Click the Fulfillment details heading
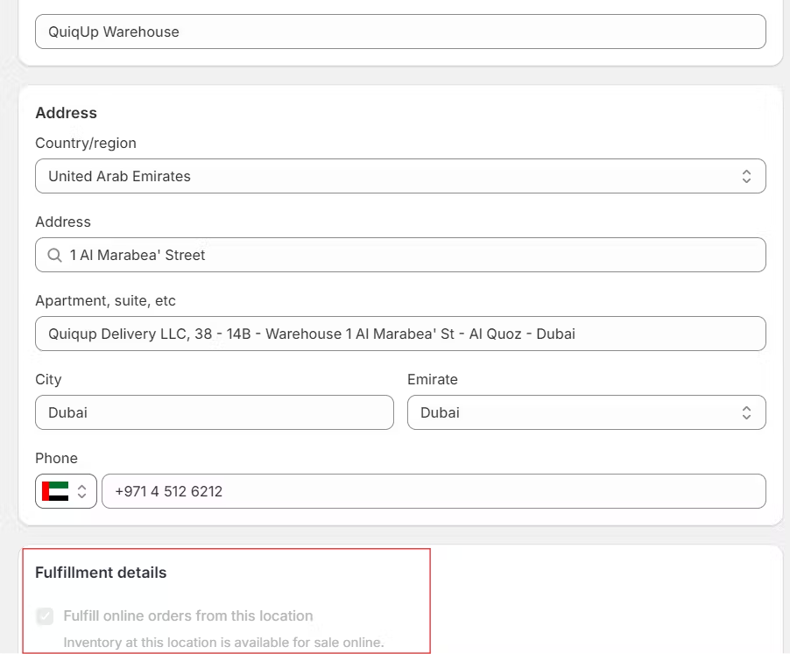 tap(101, 573)
